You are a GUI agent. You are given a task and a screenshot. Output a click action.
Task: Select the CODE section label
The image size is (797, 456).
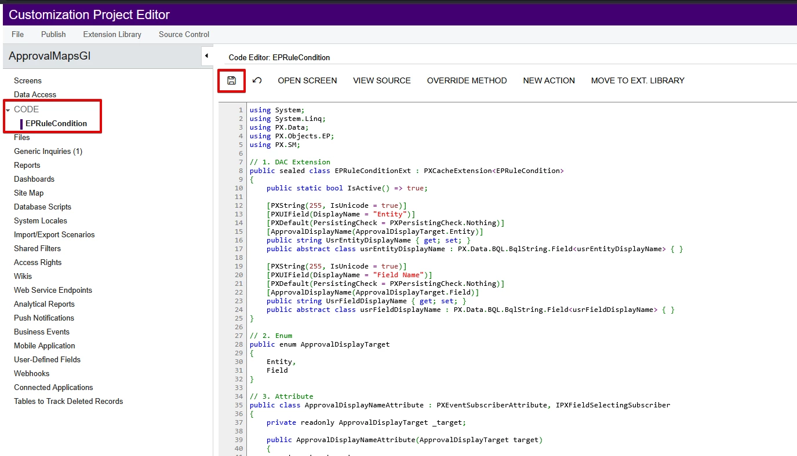coord(27,109)
